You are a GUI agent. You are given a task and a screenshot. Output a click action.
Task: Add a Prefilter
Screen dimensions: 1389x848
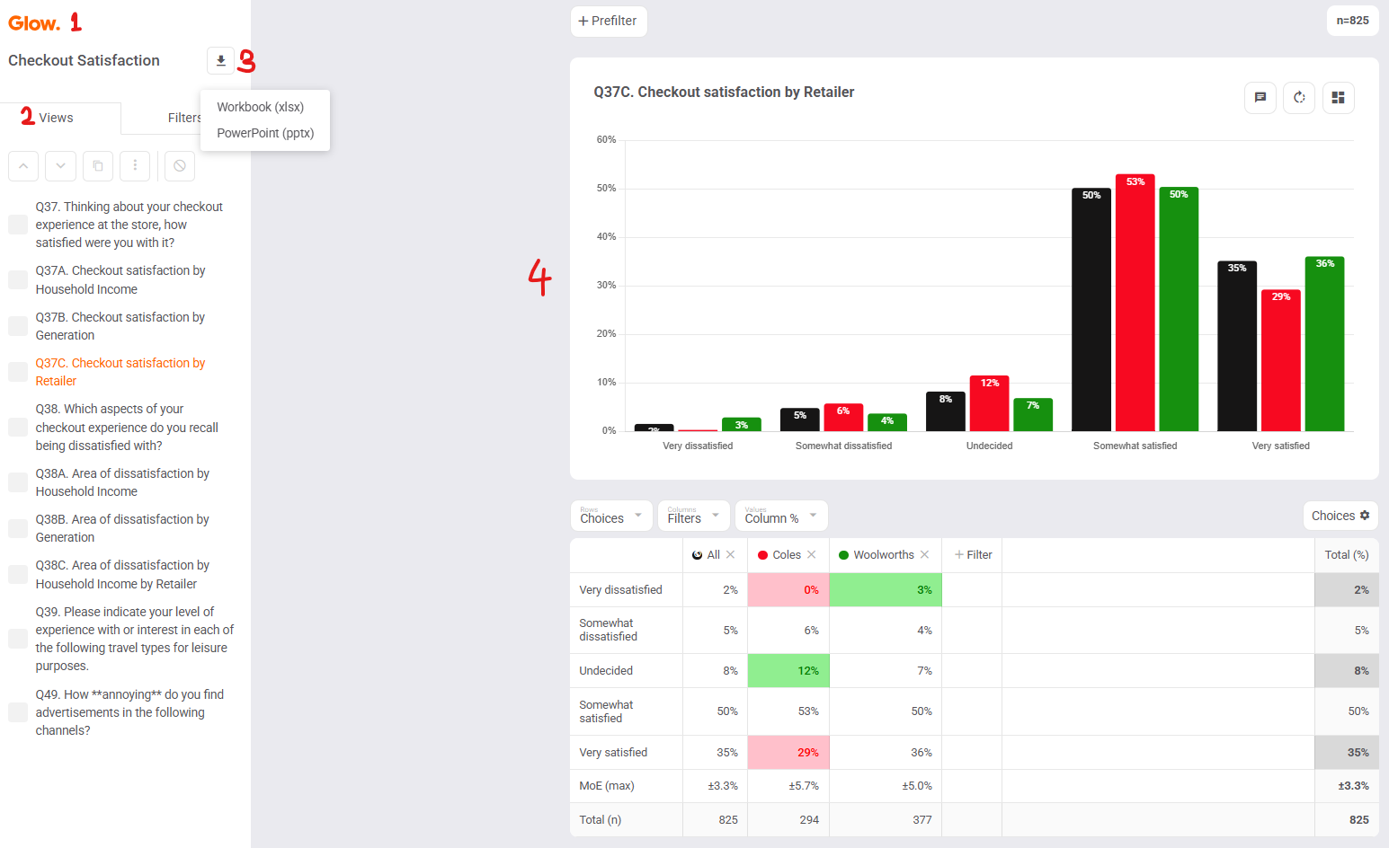point(609,21)
